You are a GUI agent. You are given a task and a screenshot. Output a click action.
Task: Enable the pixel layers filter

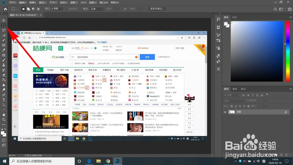pyautogui.click(x=243, y=95)
